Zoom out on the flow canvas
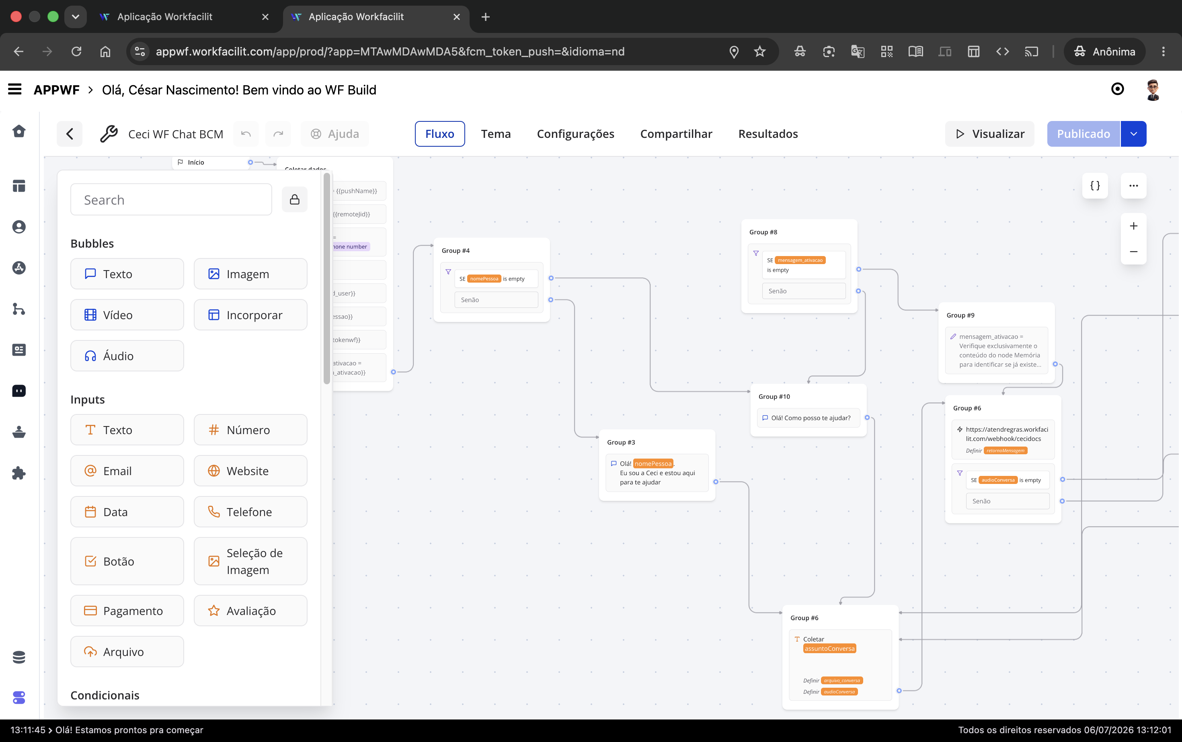 1133,252
